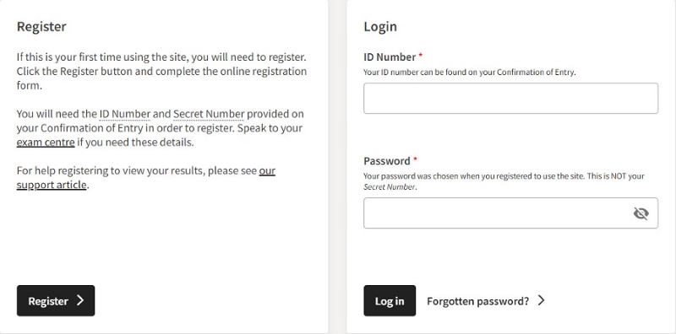This screenshot has height=334, width=676.
Task: Click the black Register button
Action: click(x=56, y=300)
